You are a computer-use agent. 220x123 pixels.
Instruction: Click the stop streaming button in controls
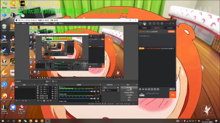129,87
